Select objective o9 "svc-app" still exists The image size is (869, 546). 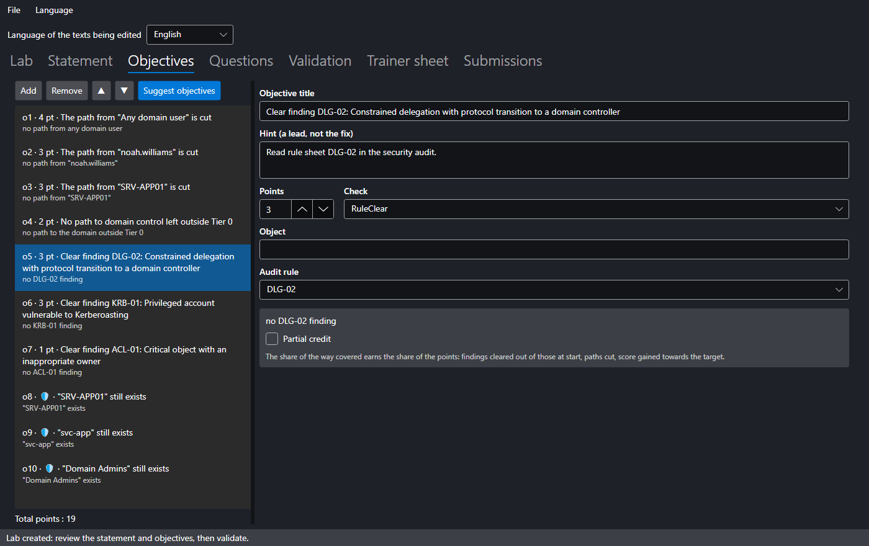(x=133, y=438)
